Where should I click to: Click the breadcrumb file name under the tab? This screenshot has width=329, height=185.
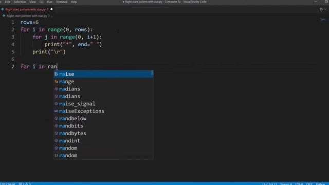[x=27, y=16]
